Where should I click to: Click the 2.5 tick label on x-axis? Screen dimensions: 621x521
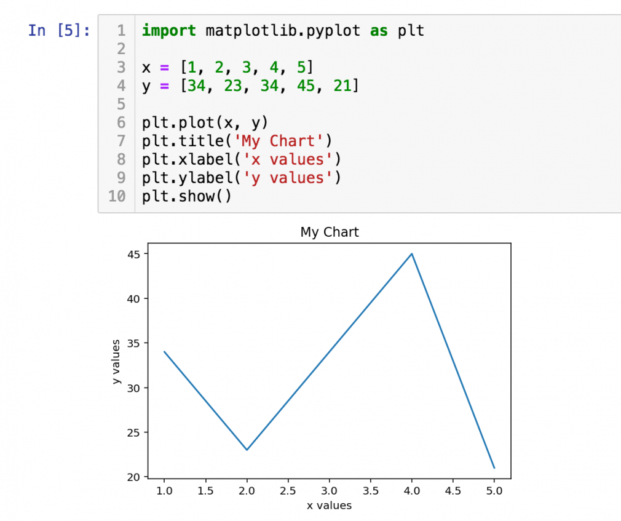coord(288,491)
